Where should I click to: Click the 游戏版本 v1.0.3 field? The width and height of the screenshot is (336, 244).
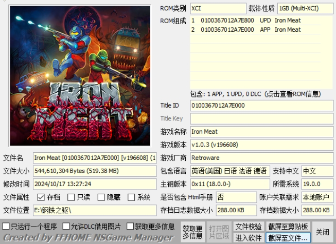tap(261, 145)
